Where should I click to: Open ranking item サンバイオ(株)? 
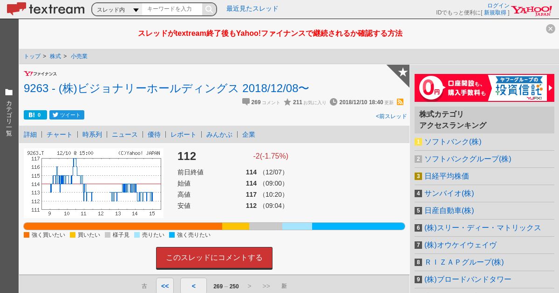click(x=449, y=193)
